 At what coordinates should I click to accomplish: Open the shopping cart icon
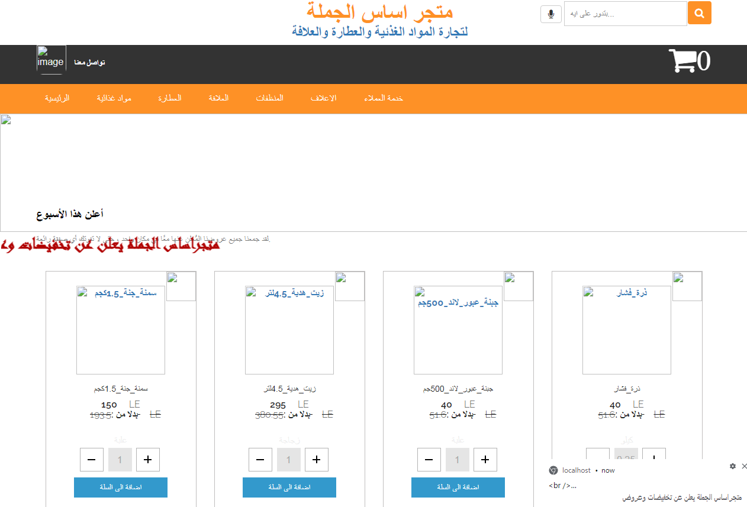point(682,61)
